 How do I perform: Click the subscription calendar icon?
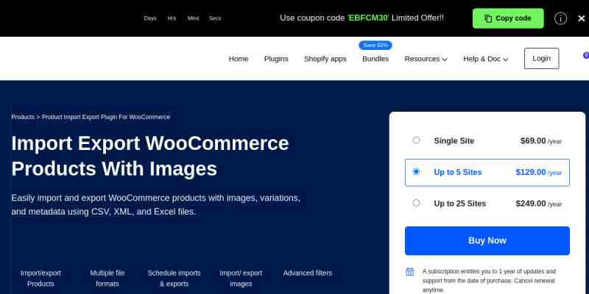pos(410,272)
